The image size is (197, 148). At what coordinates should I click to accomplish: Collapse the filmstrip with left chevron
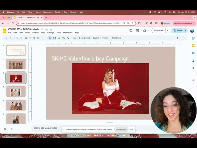coord(11,129)
